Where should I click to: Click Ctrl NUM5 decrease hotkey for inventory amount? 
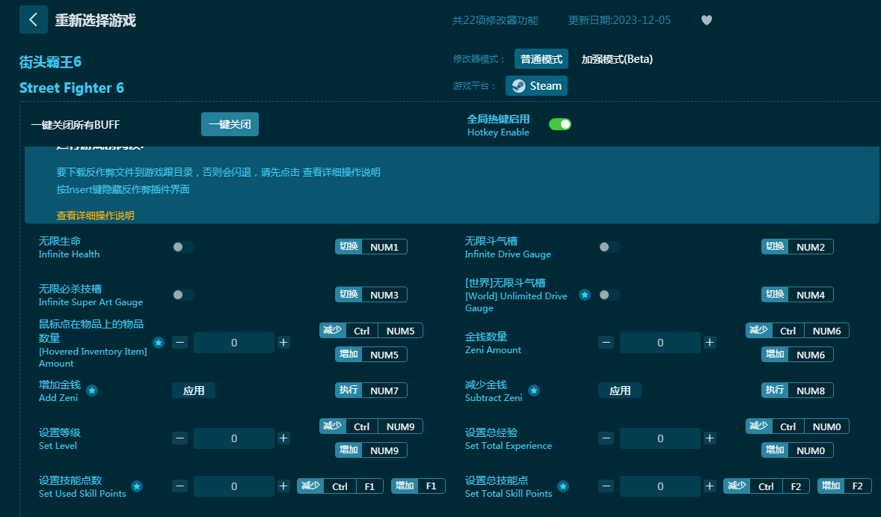coord(372,331)
